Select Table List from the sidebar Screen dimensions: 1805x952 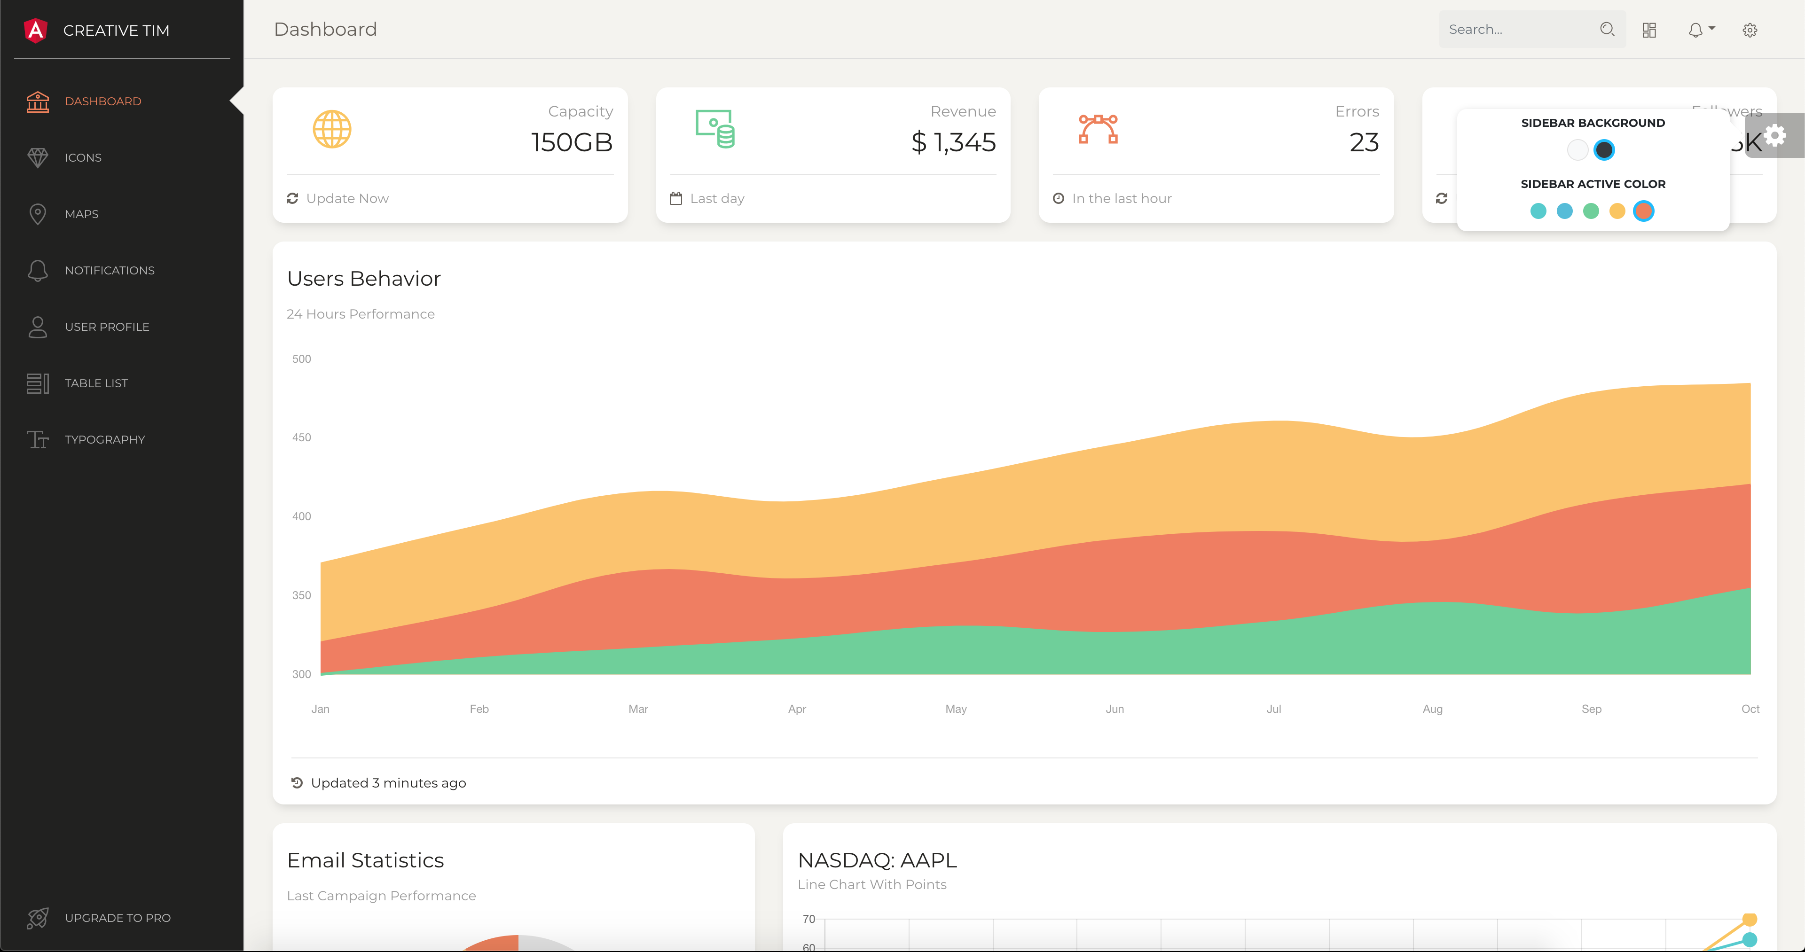point(96,382)
